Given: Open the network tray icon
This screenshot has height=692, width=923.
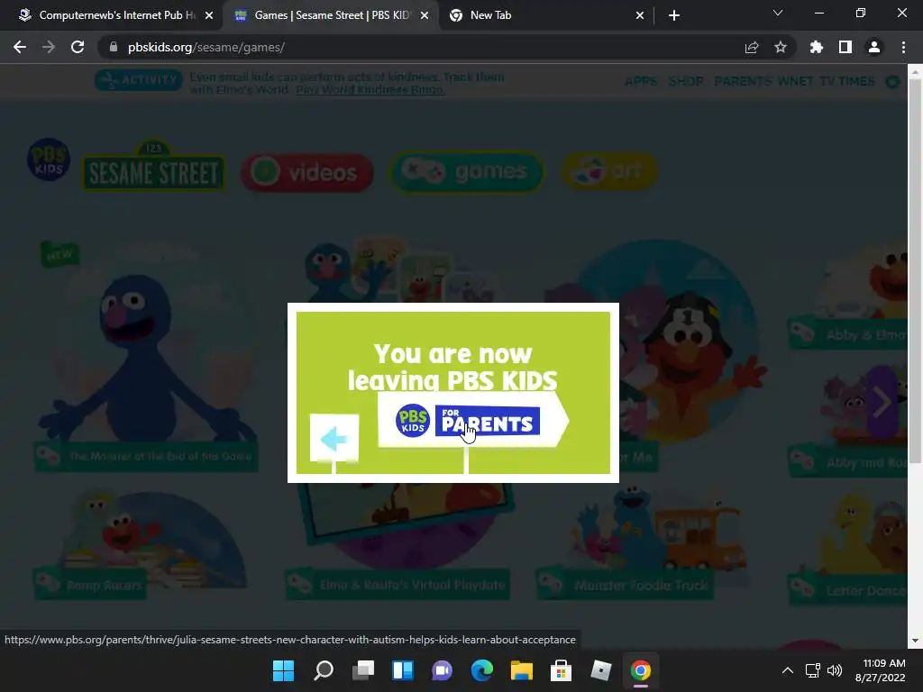Looking at the screenshot, I should 813,670.
